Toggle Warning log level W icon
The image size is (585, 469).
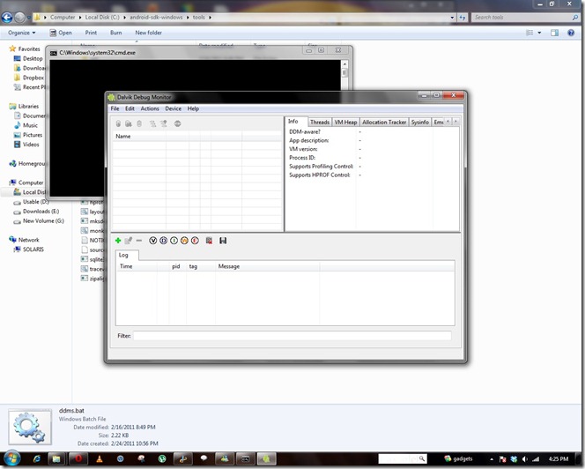coord(184,241)
